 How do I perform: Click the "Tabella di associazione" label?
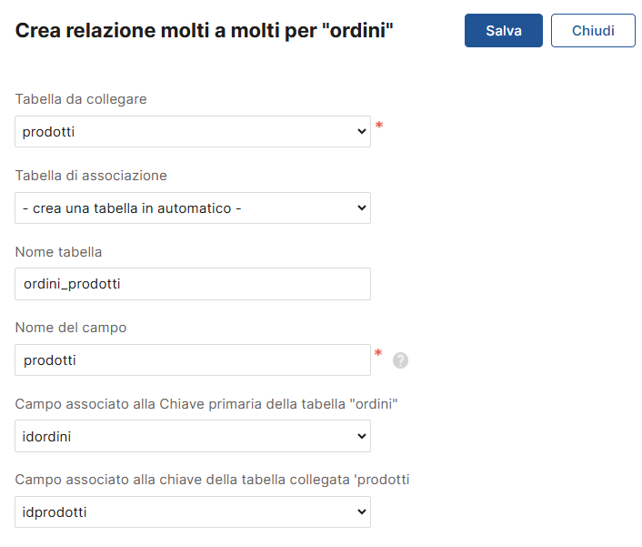[91, 176]
